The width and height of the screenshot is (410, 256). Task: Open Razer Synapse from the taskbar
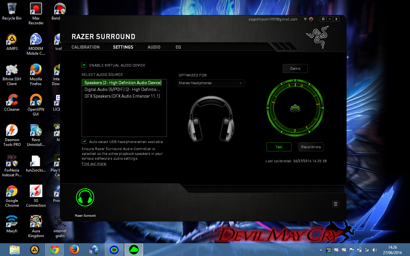(x=134, y=249)
